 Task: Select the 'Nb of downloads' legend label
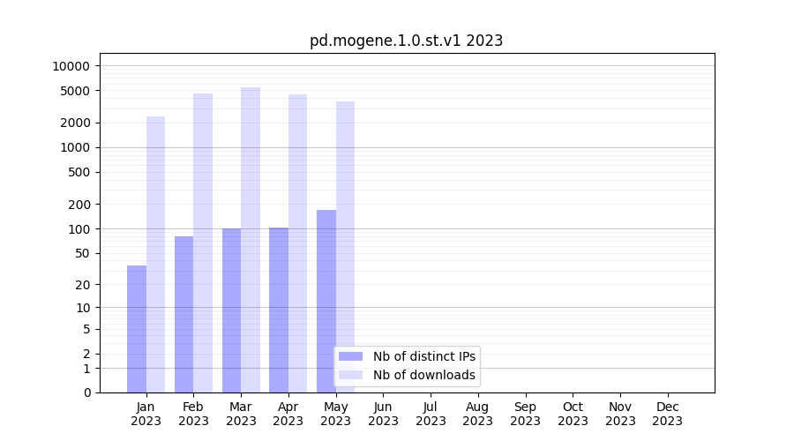[423, 375]
